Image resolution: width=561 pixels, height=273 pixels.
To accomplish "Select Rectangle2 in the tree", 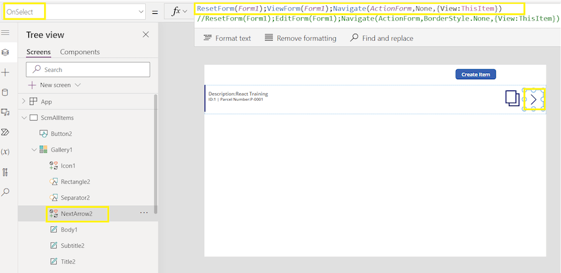I will (x=75, y=181).
